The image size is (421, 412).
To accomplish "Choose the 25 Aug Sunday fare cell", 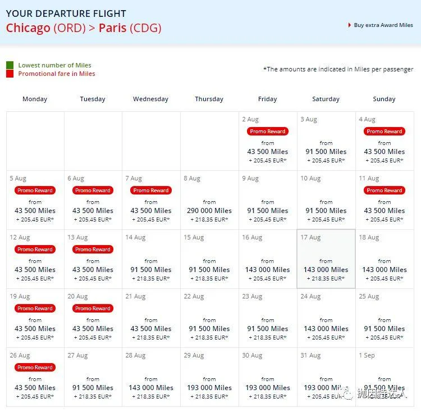I will (x=385, y=318).
